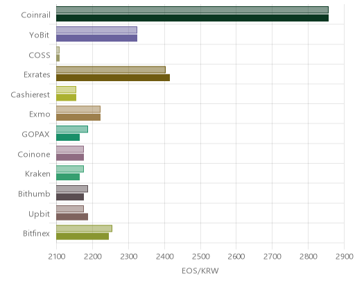Select the dark brown Upbit bar
The height and width of the screenshot is (283, 355).
(72, 217)
